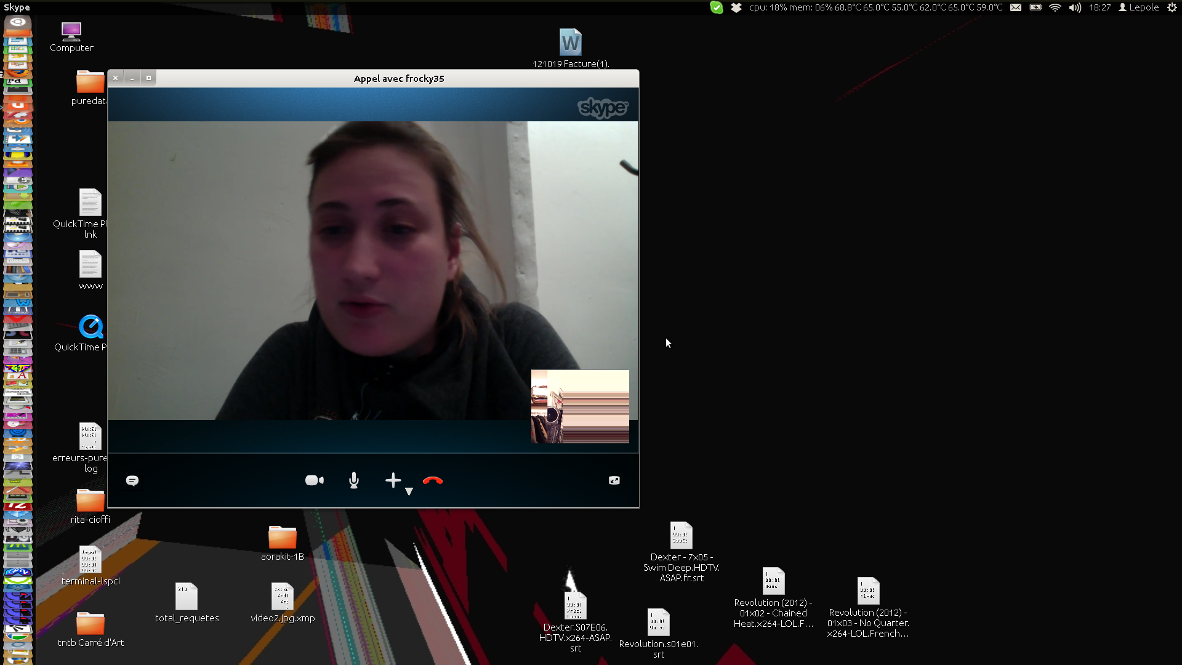Click the self-view video thumbnail
Screen dimensions: 1182x665
(580, 406)
